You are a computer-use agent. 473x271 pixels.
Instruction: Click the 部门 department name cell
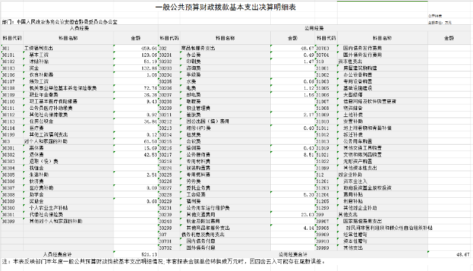point(60,21)
